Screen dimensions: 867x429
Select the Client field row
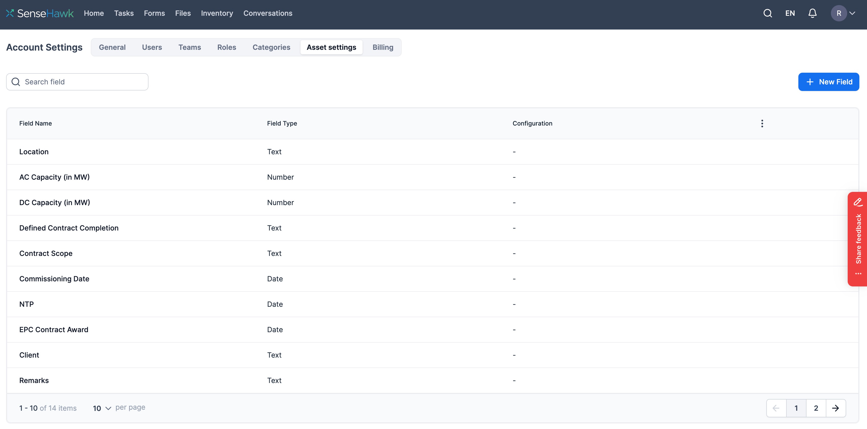pos(432,355)
